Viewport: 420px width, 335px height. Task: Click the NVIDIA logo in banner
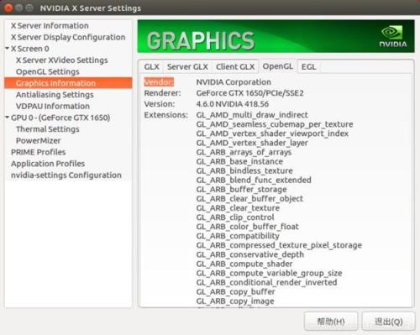[393, 36]
